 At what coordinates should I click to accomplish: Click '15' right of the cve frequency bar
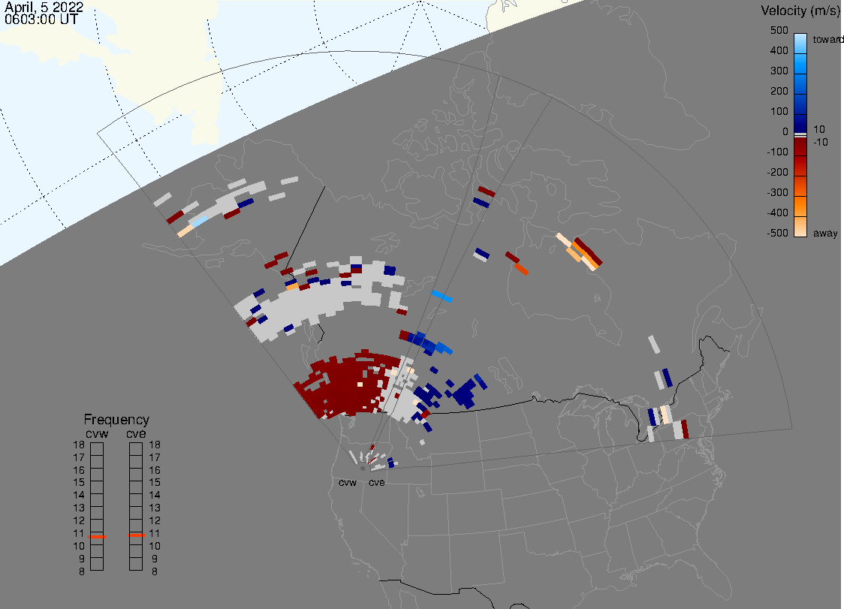(155, 482)
